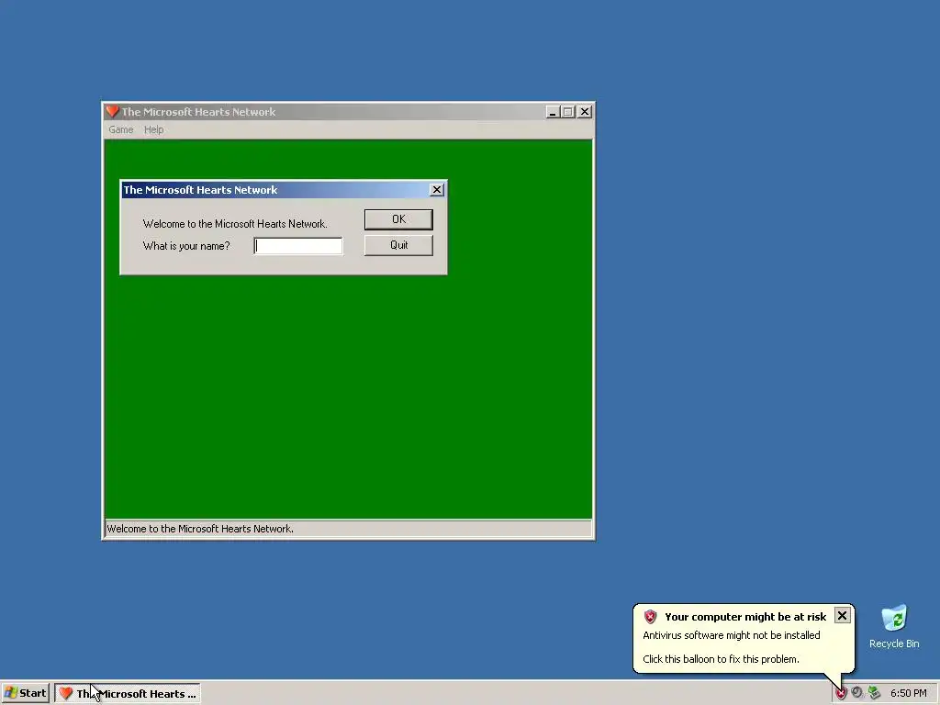Confirm the name with the OK button

(x=398, y=219)
